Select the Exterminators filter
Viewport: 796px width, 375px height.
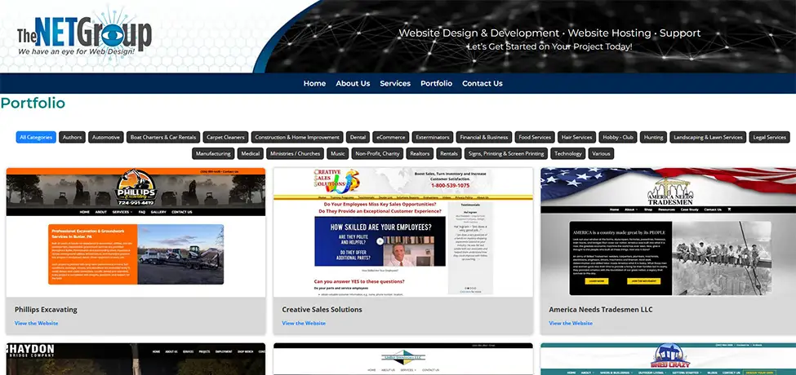(x=432, y=137)
